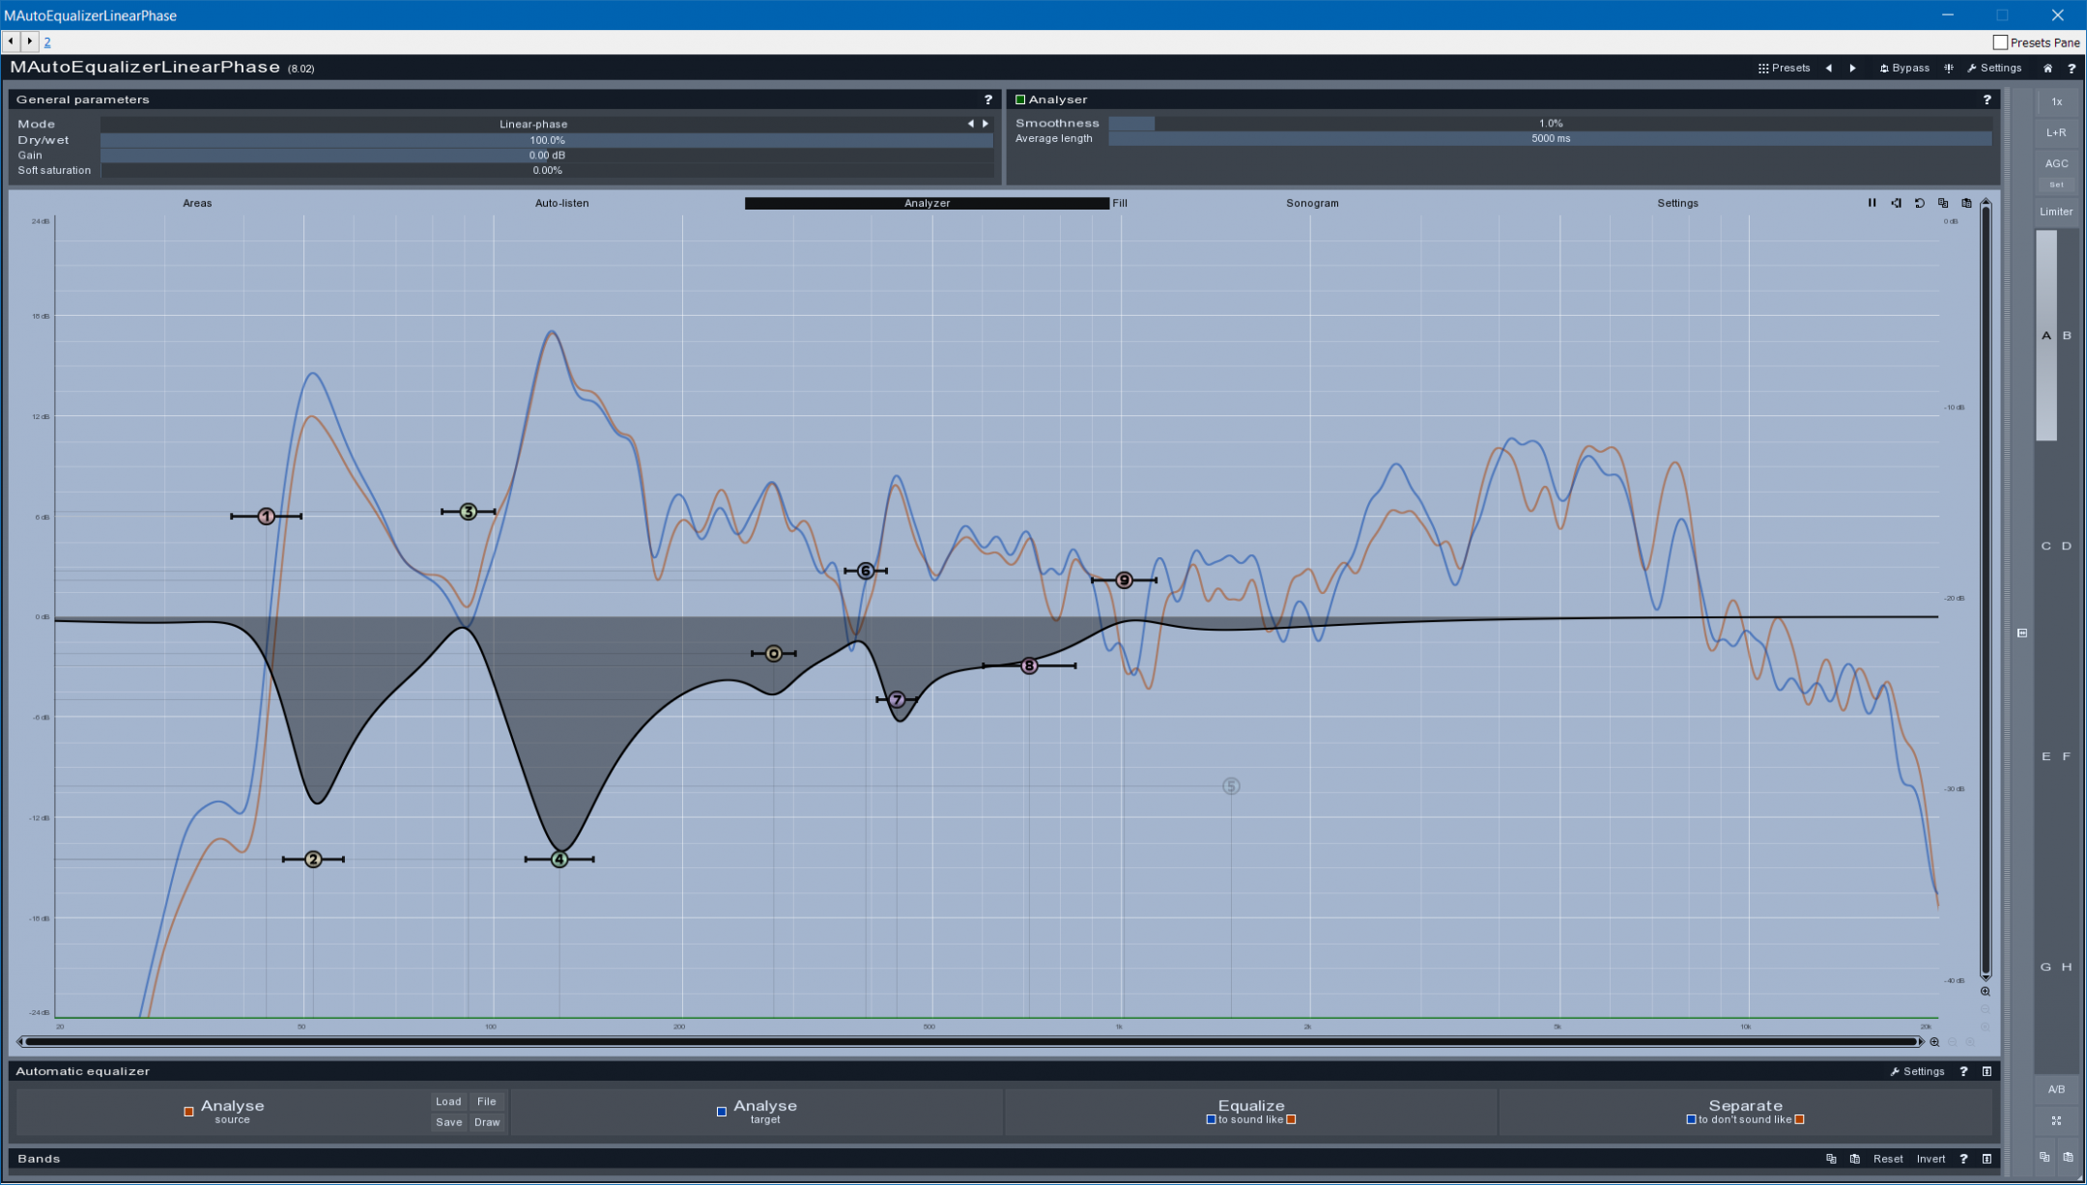Screen dimensions: 2087x1185
Task: Collapse the Automatic equalizer panel
Action: 1987,1071
